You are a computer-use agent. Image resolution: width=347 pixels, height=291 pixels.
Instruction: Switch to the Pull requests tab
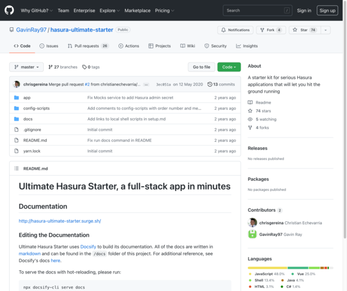coord(88,46)
